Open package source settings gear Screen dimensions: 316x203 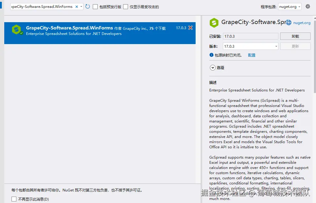308,6
